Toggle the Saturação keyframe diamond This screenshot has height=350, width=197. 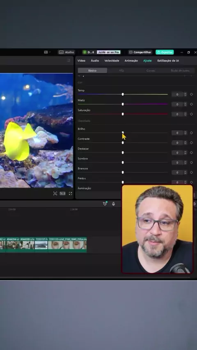[x=191, y=114]
